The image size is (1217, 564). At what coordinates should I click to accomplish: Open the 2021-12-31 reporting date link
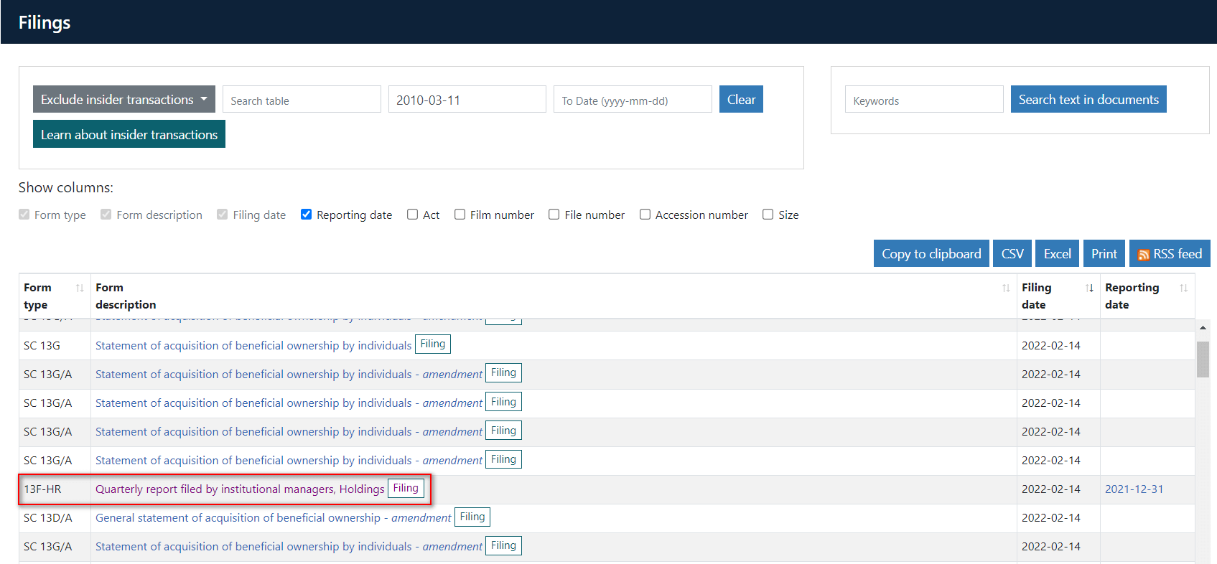tap(1134, 489)
